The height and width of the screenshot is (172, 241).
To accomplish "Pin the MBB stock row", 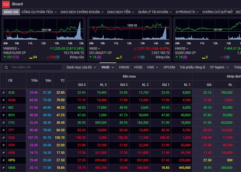I will tap(3, 168).
